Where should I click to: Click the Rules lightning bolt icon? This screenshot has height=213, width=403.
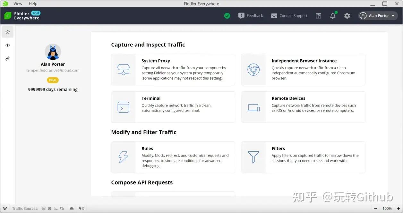click(124, 157)
